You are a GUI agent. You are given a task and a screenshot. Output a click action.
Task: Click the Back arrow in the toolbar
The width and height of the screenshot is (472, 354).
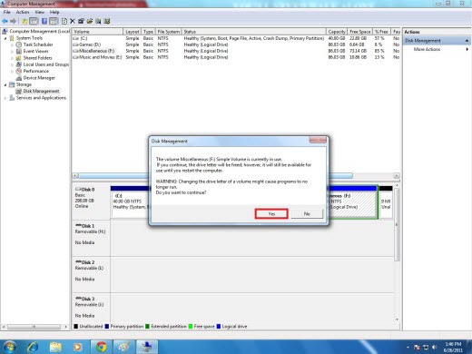(5, 21)
